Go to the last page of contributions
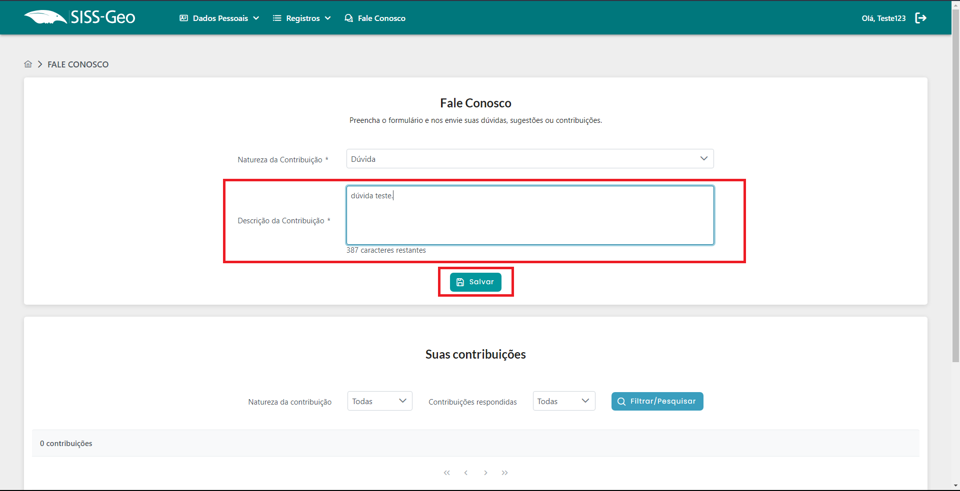The height and width of the screenshot is (491, 960). click(x=505, y=473)
